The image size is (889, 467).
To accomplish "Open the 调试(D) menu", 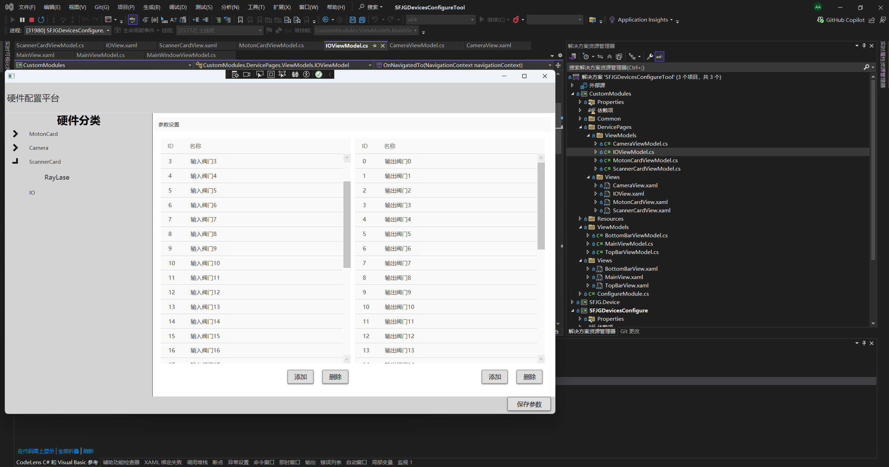I will (x=178, y=7).
